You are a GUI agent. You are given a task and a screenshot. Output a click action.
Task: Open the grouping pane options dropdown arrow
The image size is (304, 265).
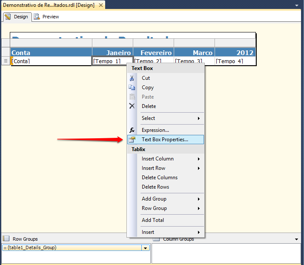[296, 239]
